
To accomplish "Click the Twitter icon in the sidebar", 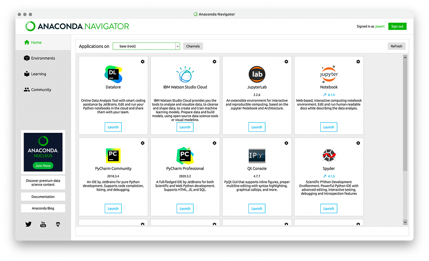I will [x=28, y=224].
